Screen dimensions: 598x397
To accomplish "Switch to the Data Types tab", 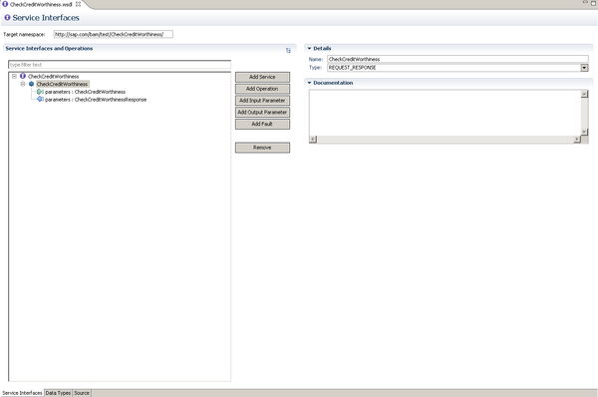I will click(58, 393).
